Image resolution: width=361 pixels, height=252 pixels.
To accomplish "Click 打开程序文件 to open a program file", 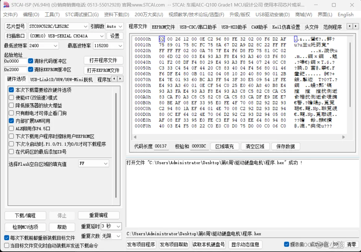I will coord(103,60).
